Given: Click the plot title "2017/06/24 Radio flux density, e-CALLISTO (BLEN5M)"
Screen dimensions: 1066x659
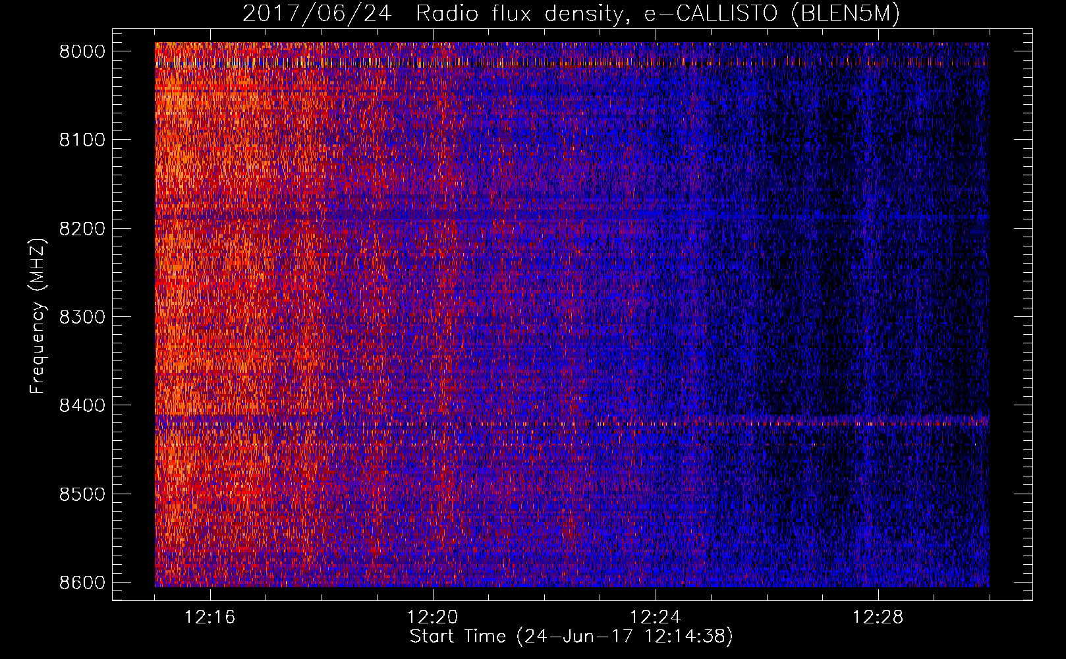Looking at the screenshot, I should tap(571, 14).
